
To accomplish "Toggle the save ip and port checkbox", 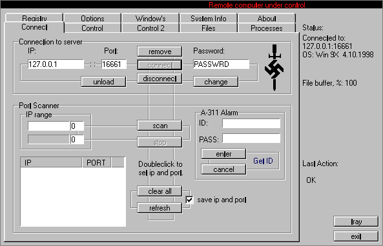I will click(189, 200).
